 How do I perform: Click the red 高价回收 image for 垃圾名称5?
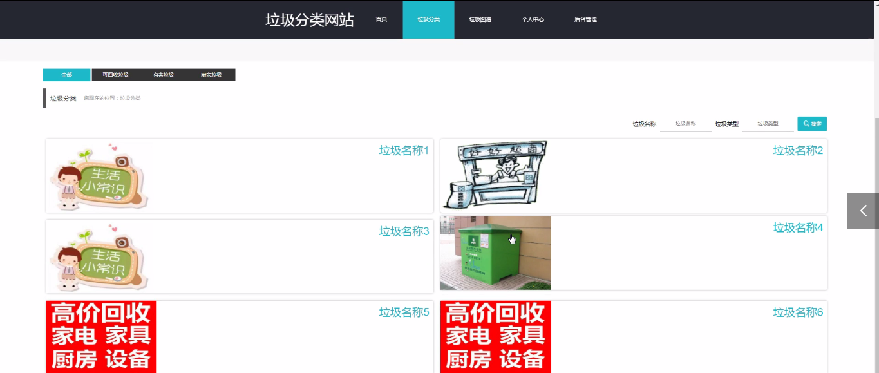(x=101, y=336)
